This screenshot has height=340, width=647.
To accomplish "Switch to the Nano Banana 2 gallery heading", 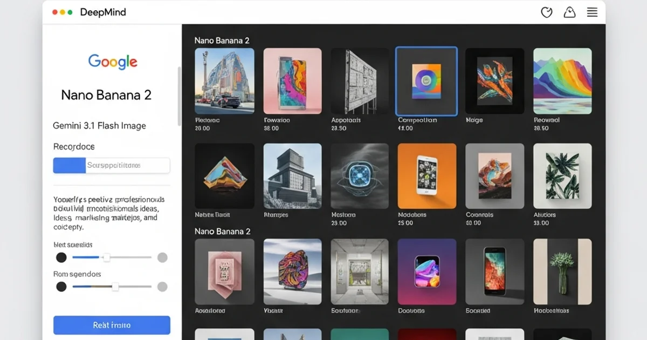I will coord(223,40).
